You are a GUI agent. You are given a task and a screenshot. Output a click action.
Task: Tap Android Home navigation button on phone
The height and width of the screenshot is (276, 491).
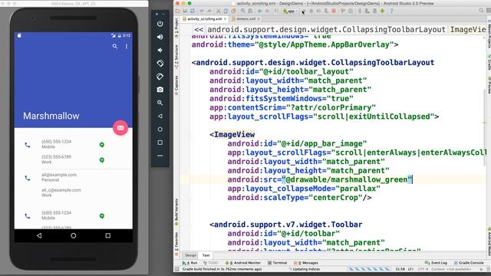[74, 235]
